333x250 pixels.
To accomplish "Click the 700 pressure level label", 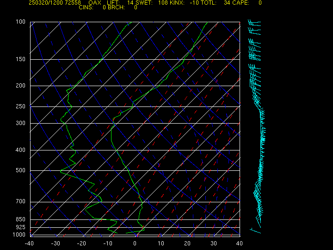I will point(20,201).
